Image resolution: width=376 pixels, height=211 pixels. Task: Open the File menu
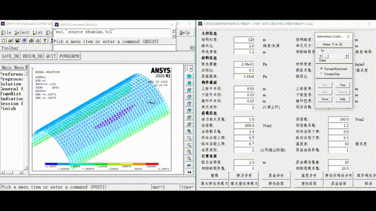point(6,33)
